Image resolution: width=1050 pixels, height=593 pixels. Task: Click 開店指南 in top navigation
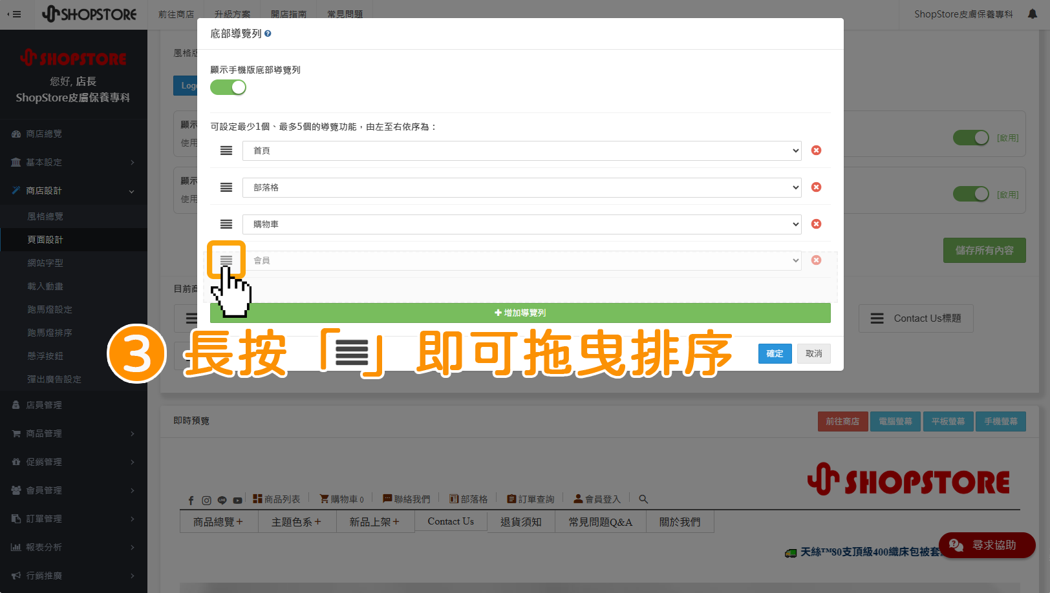point(289,14)
